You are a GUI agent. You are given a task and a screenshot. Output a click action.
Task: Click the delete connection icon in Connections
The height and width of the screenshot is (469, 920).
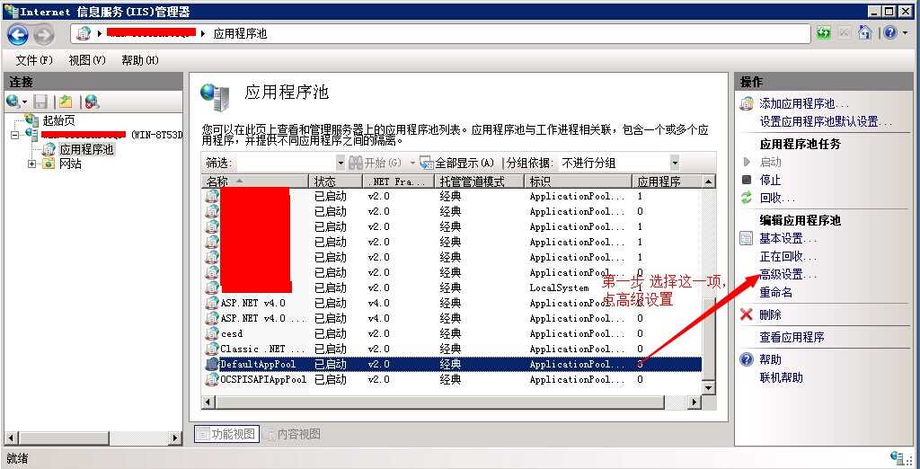(92, 102)
